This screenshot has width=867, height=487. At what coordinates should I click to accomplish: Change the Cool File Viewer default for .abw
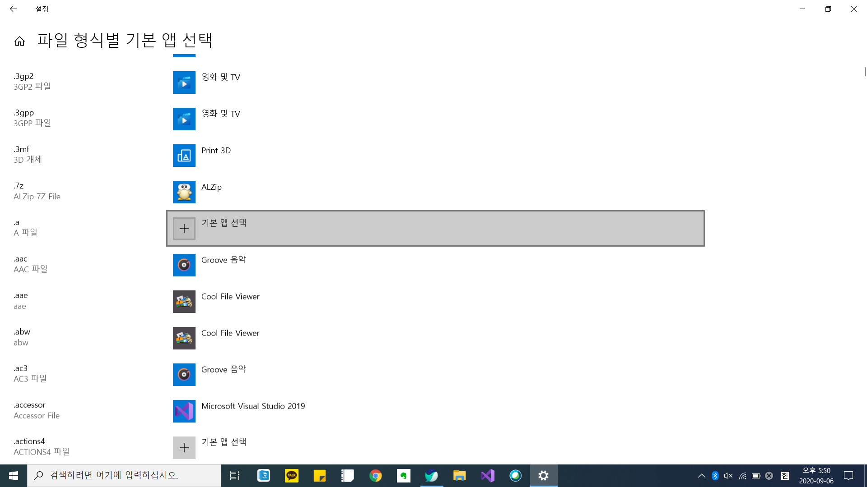(x=230, y=333)
